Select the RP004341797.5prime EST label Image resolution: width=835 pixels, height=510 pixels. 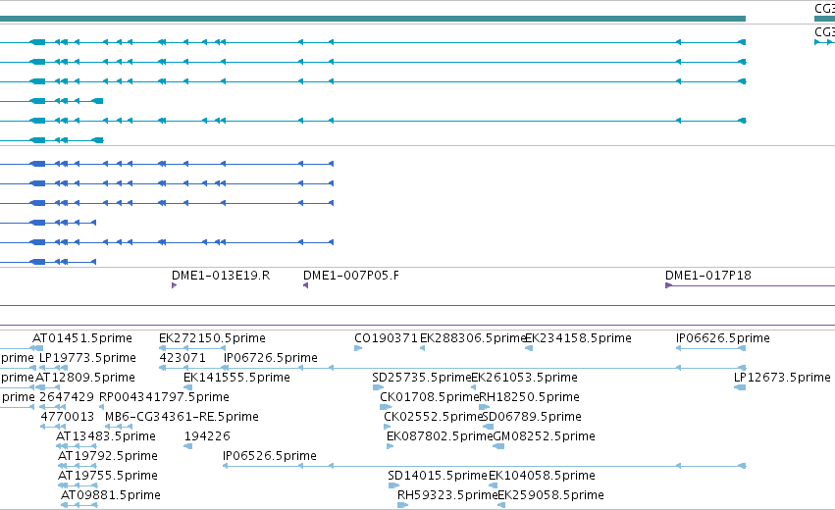(164, 397)
